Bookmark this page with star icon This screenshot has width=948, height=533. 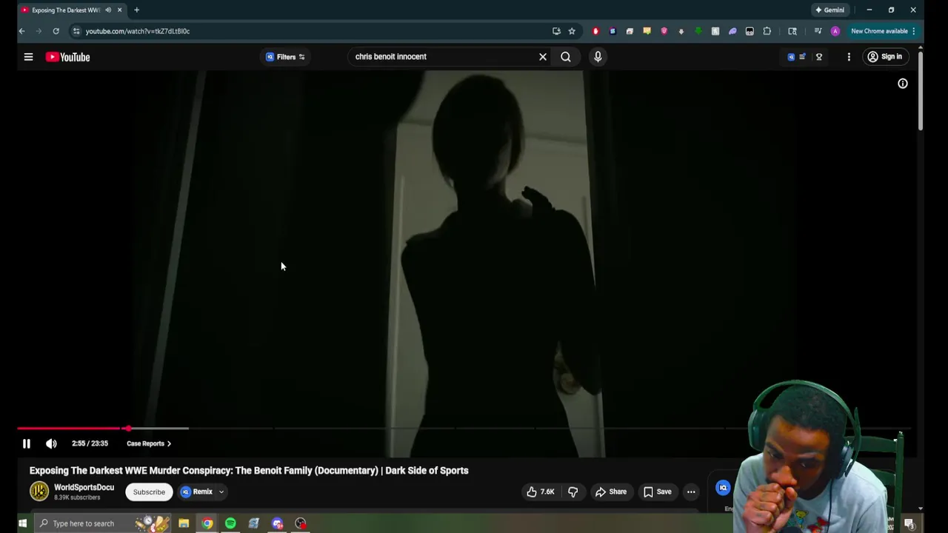[x=572, y=31]
